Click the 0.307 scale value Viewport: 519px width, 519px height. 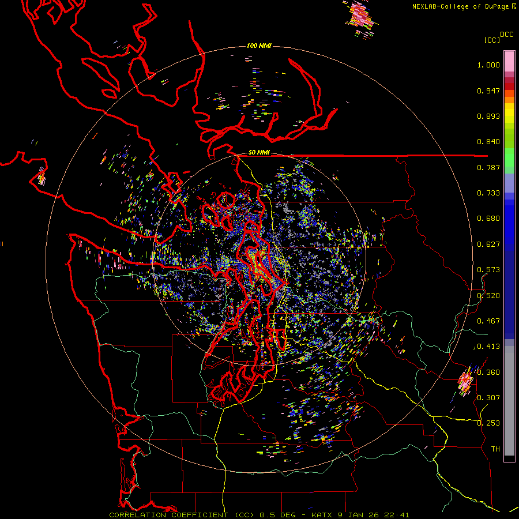pyautogui.click(x=488, y=398)
